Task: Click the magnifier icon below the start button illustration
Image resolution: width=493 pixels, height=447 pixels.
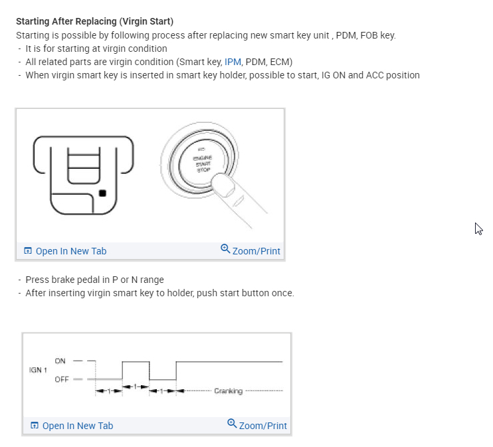Action: 225,249
